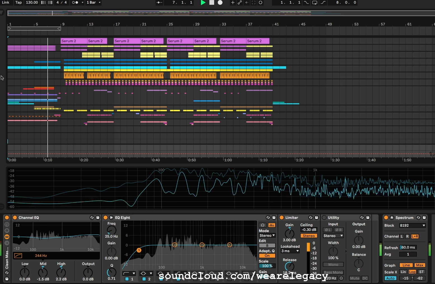
Task: Select the Max graph option in Spectrum
Action: 420,265
